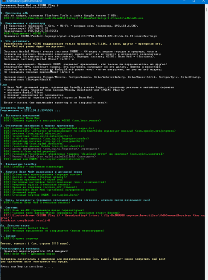
Task: Click the heading line '1. Программа adb'
Action: [14, 13]
